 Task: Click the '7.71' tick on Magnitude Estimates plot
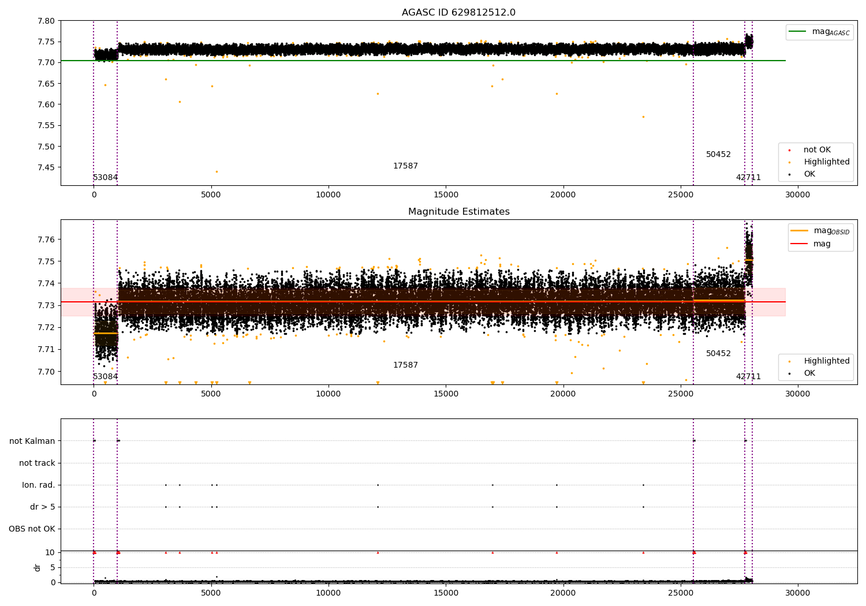point(46,349)
